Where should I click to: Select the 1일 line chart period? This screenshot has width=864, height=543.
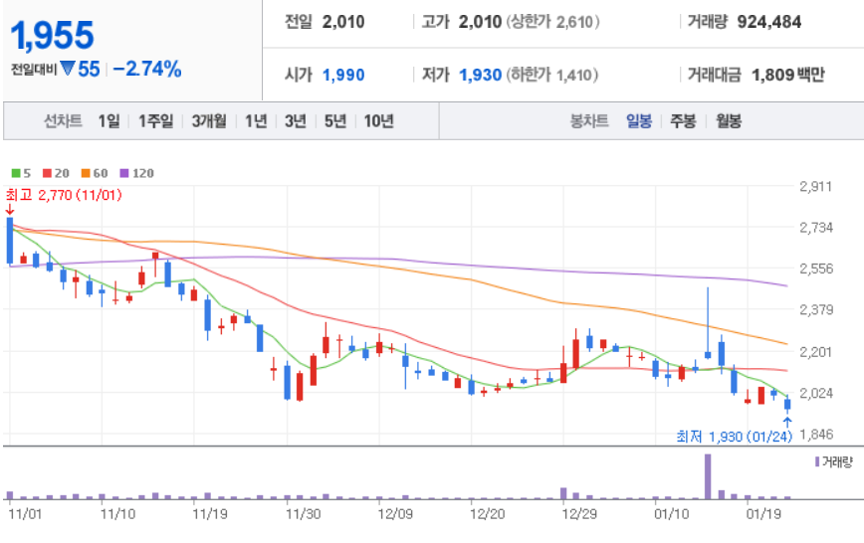[x=109, y=120]
